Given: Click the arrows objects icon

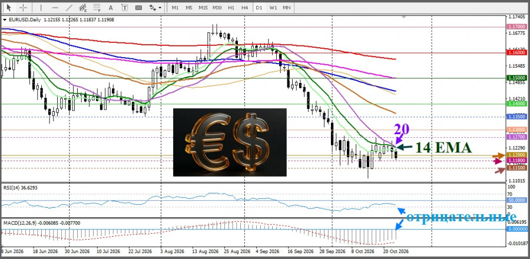Looking at the screenshot, I should [x=153, y=7].
